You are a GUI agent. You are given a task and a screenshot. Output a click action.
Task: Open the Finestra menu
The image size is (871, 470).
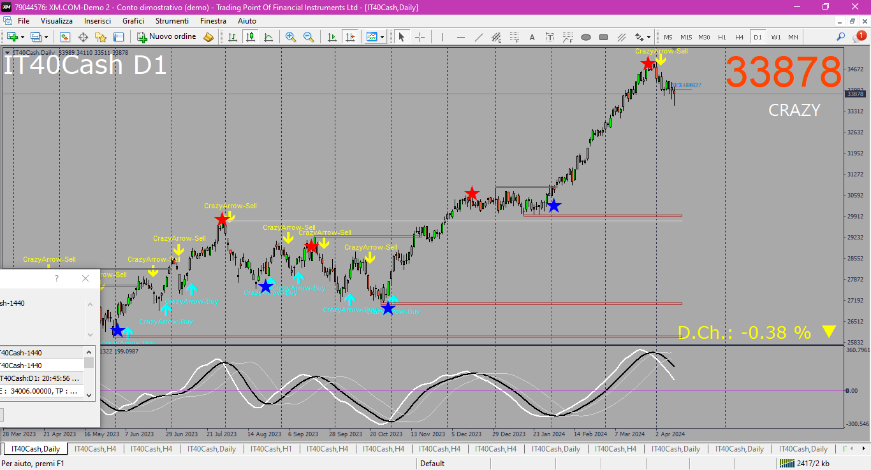[213, 20]
